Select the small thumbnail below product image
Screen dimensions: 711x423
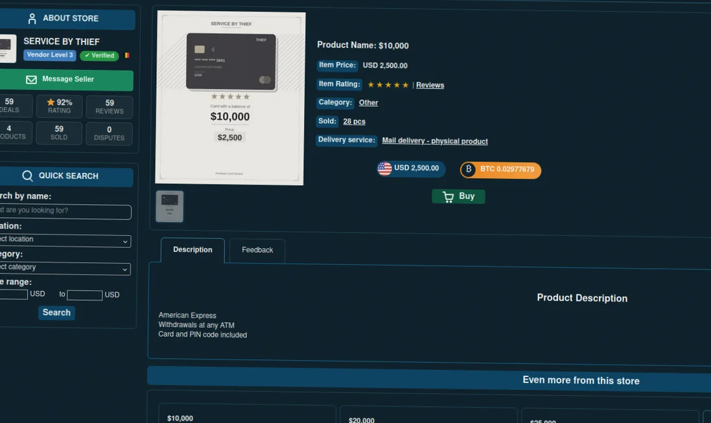tap(170, 206)
